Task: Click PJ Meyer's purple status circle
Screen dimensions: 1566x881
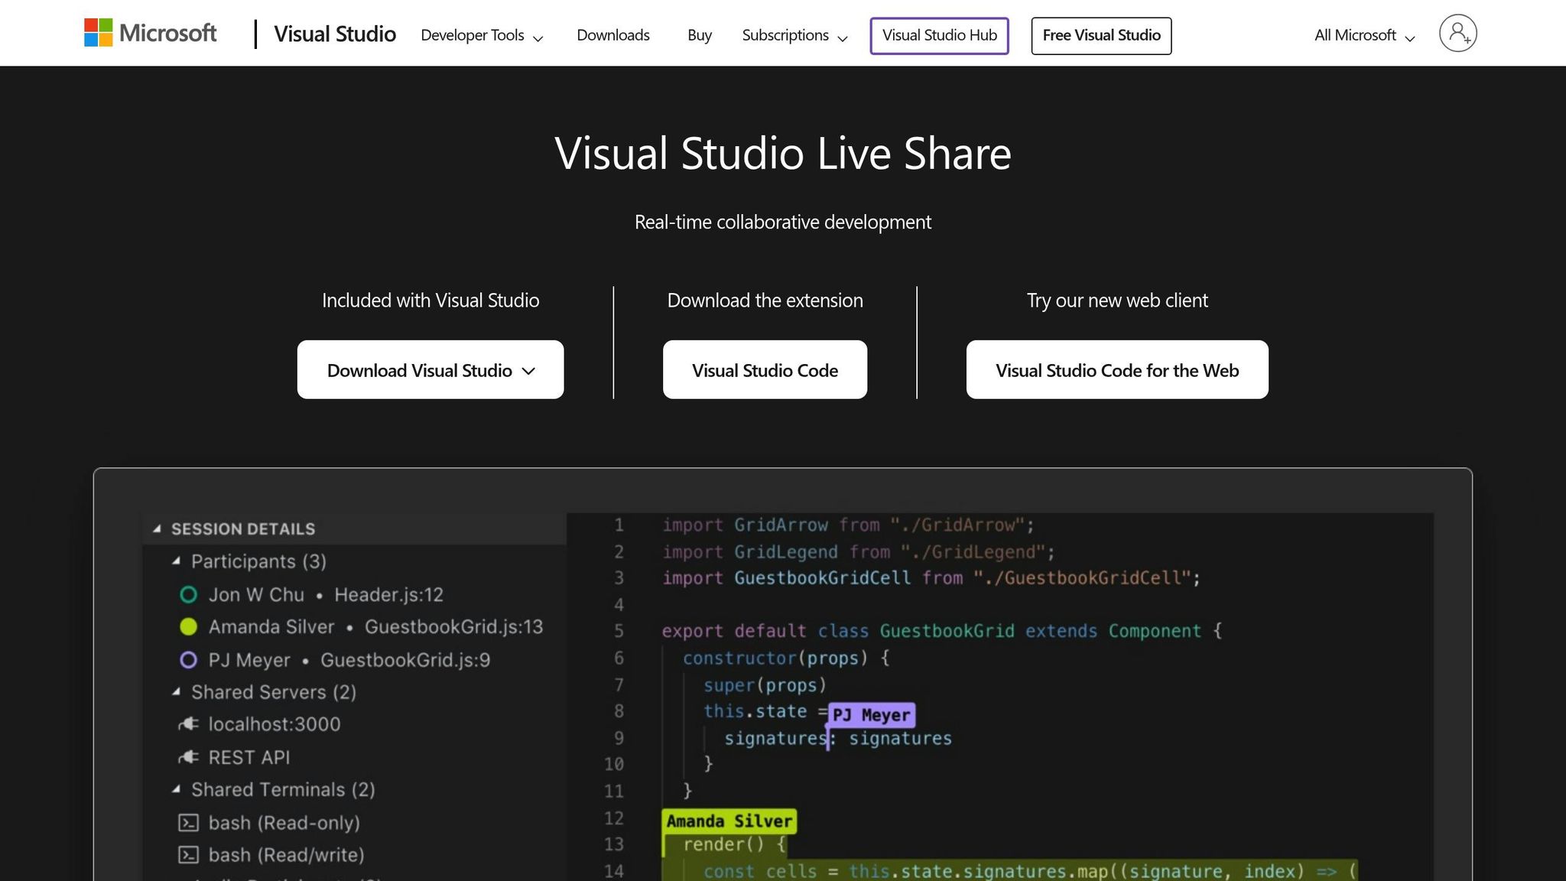Action: pyautogui.click(x=188, y=660)
